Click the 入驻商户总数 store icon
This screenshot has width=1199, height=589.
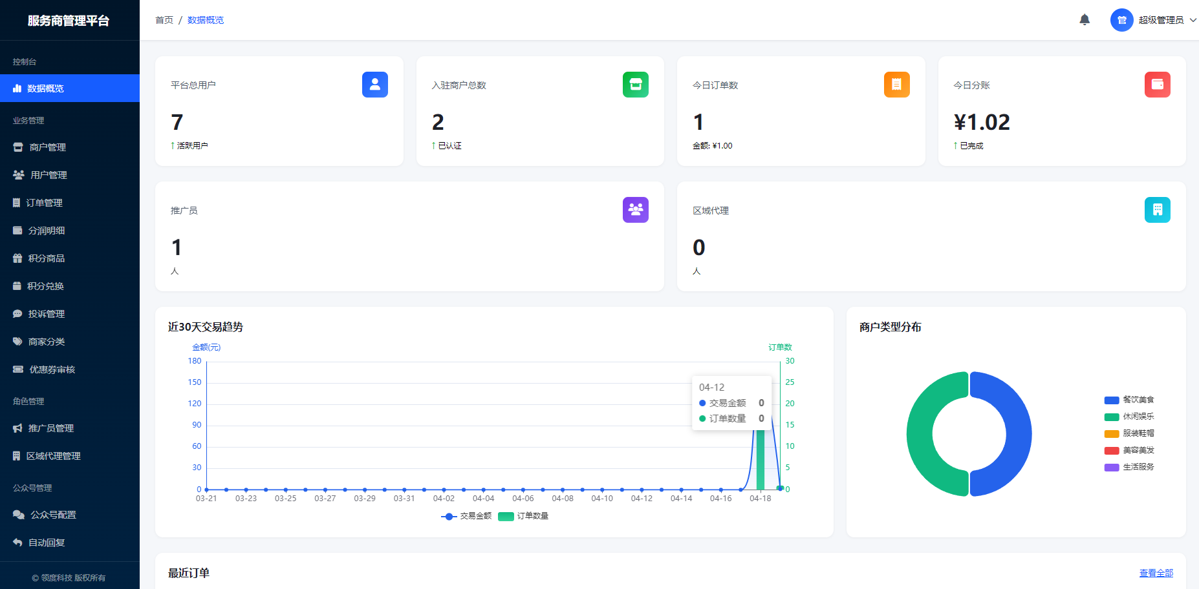tap(636, 85)
